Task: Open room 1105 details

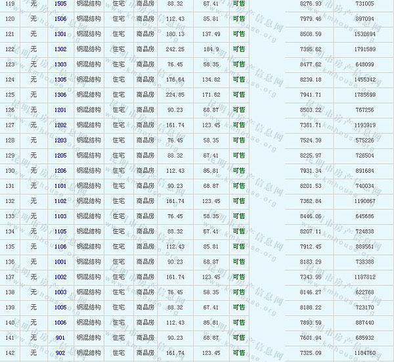Action: [60, 231]
